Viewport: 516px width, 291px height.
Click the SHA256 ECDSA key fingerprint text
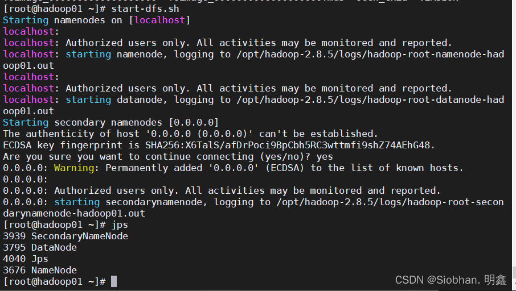(290, 145)
